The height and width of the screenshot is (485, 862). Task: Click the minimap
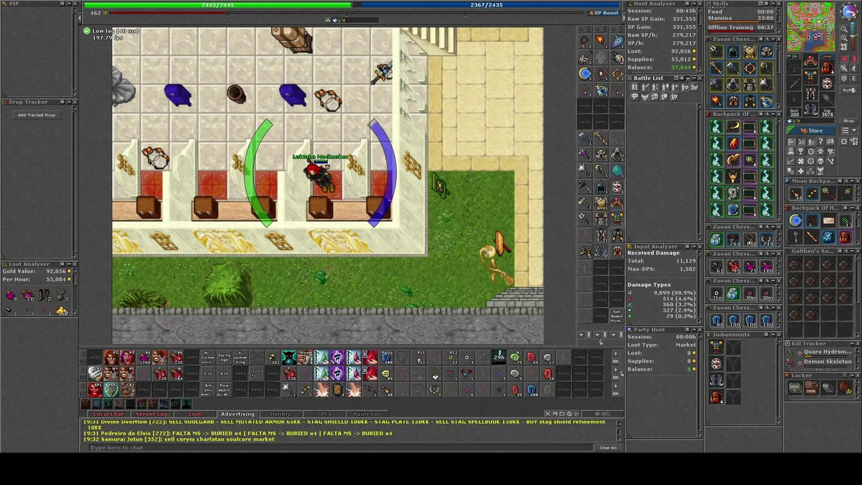(x=810, y=27)
